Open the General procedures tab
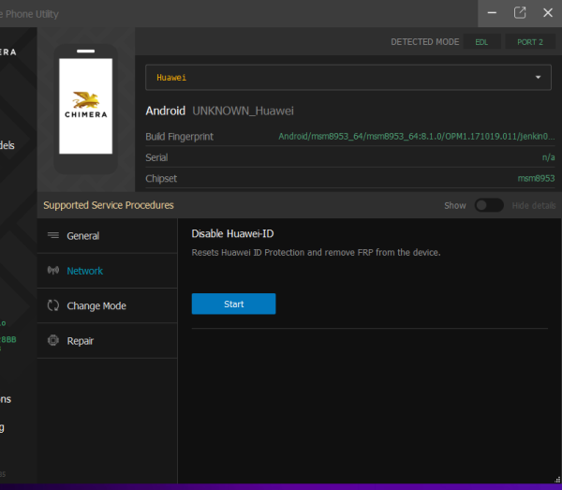The width and height of the screenshot is (562, 490). [x=107, y=236]
